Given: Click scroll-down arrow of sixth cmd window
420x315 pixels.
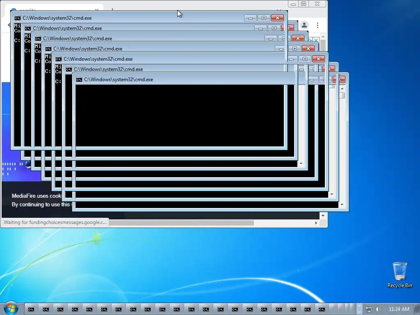Looking at the screenshot, I should point(331,195).
